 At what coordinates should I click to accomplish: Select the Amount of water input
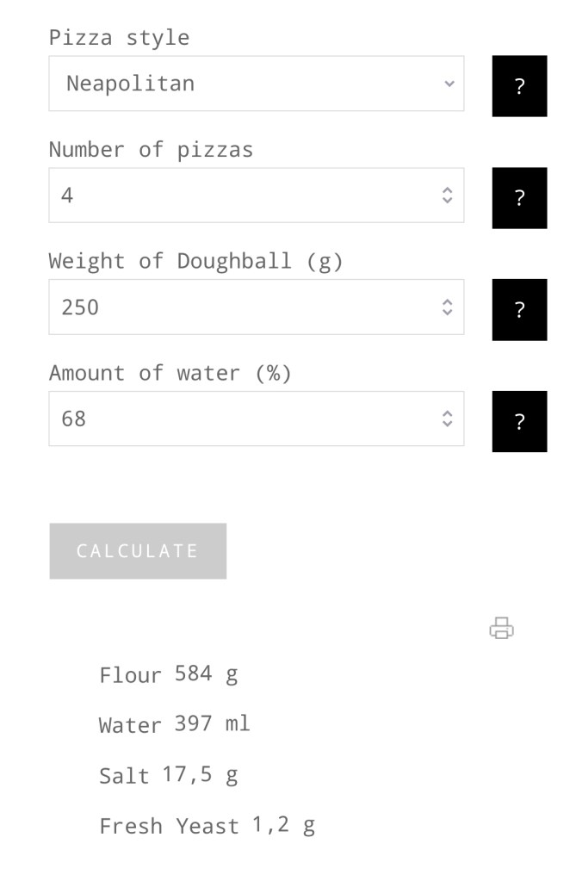(241, 419)
